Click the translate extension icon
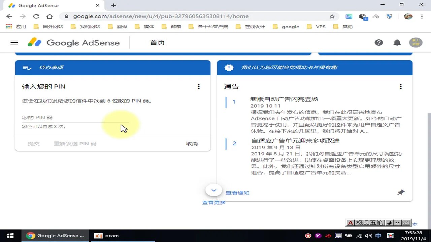 [349, 16]
